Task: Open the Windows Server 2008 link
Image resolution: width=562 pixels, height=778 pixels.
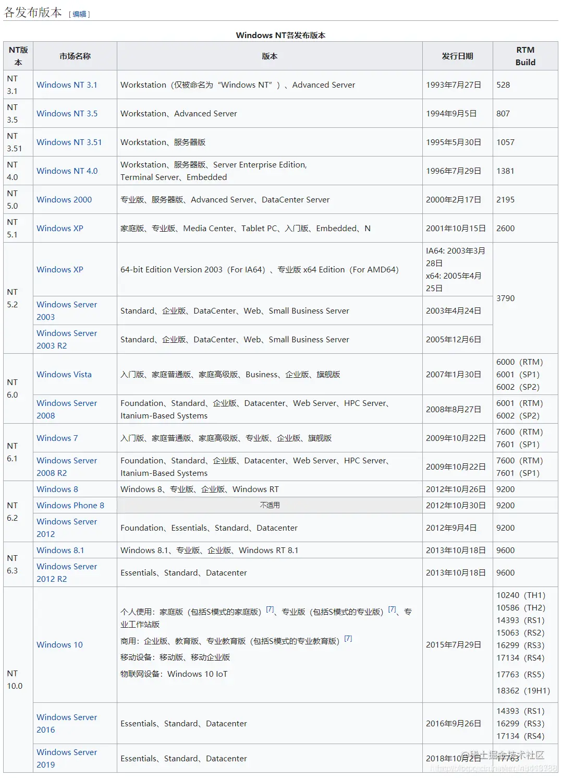Action: point(67,409)
